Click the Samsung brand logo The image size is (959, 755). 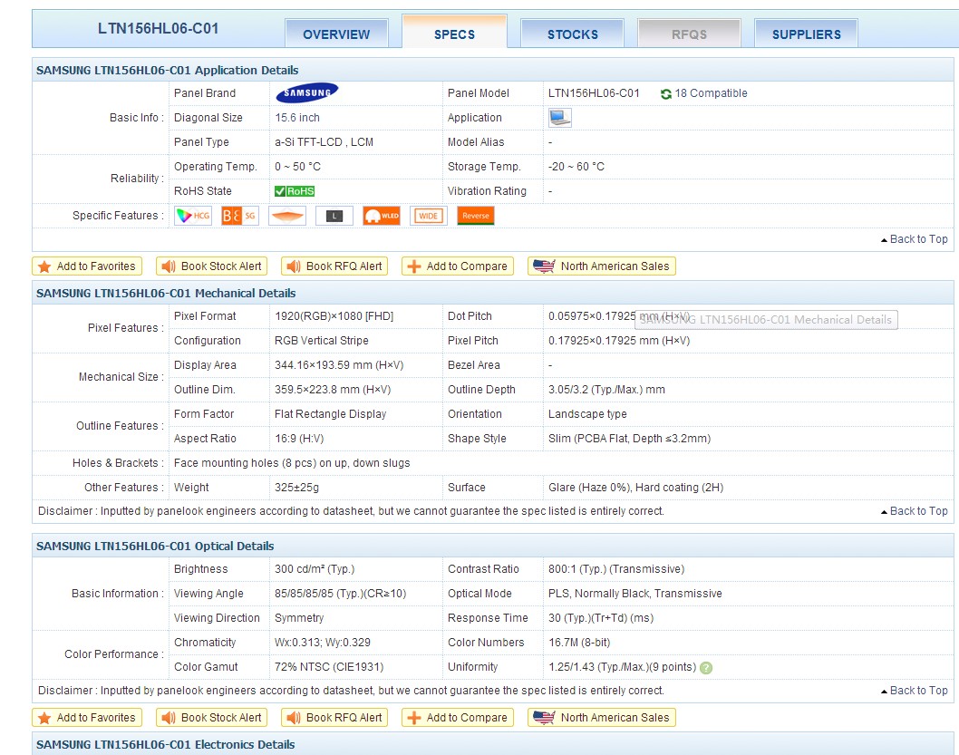[307, 93]
